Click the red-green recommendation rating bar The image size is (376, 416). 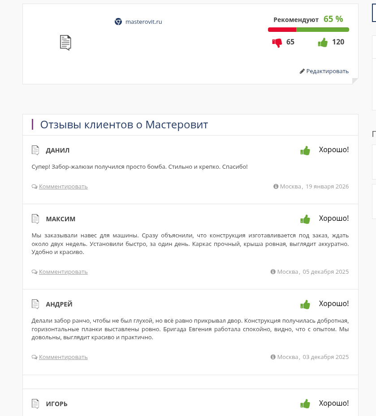[x=308, y=30]
